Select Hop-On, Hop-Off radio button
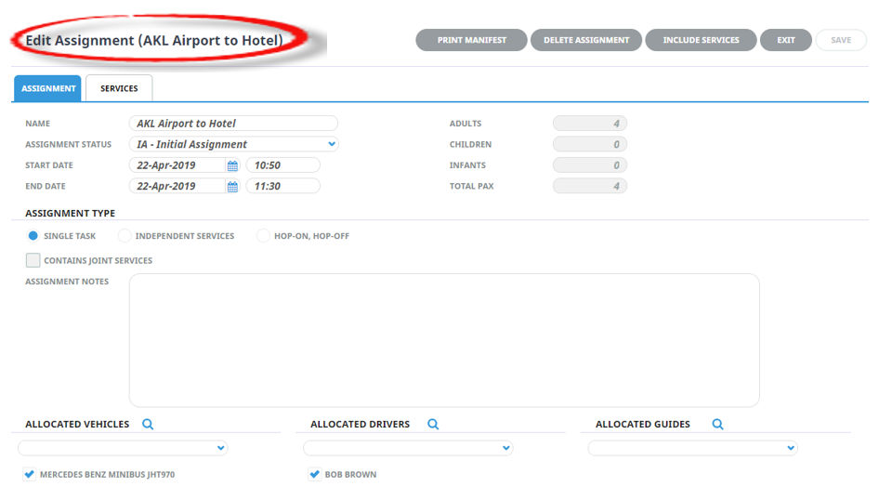 [263, 236]
